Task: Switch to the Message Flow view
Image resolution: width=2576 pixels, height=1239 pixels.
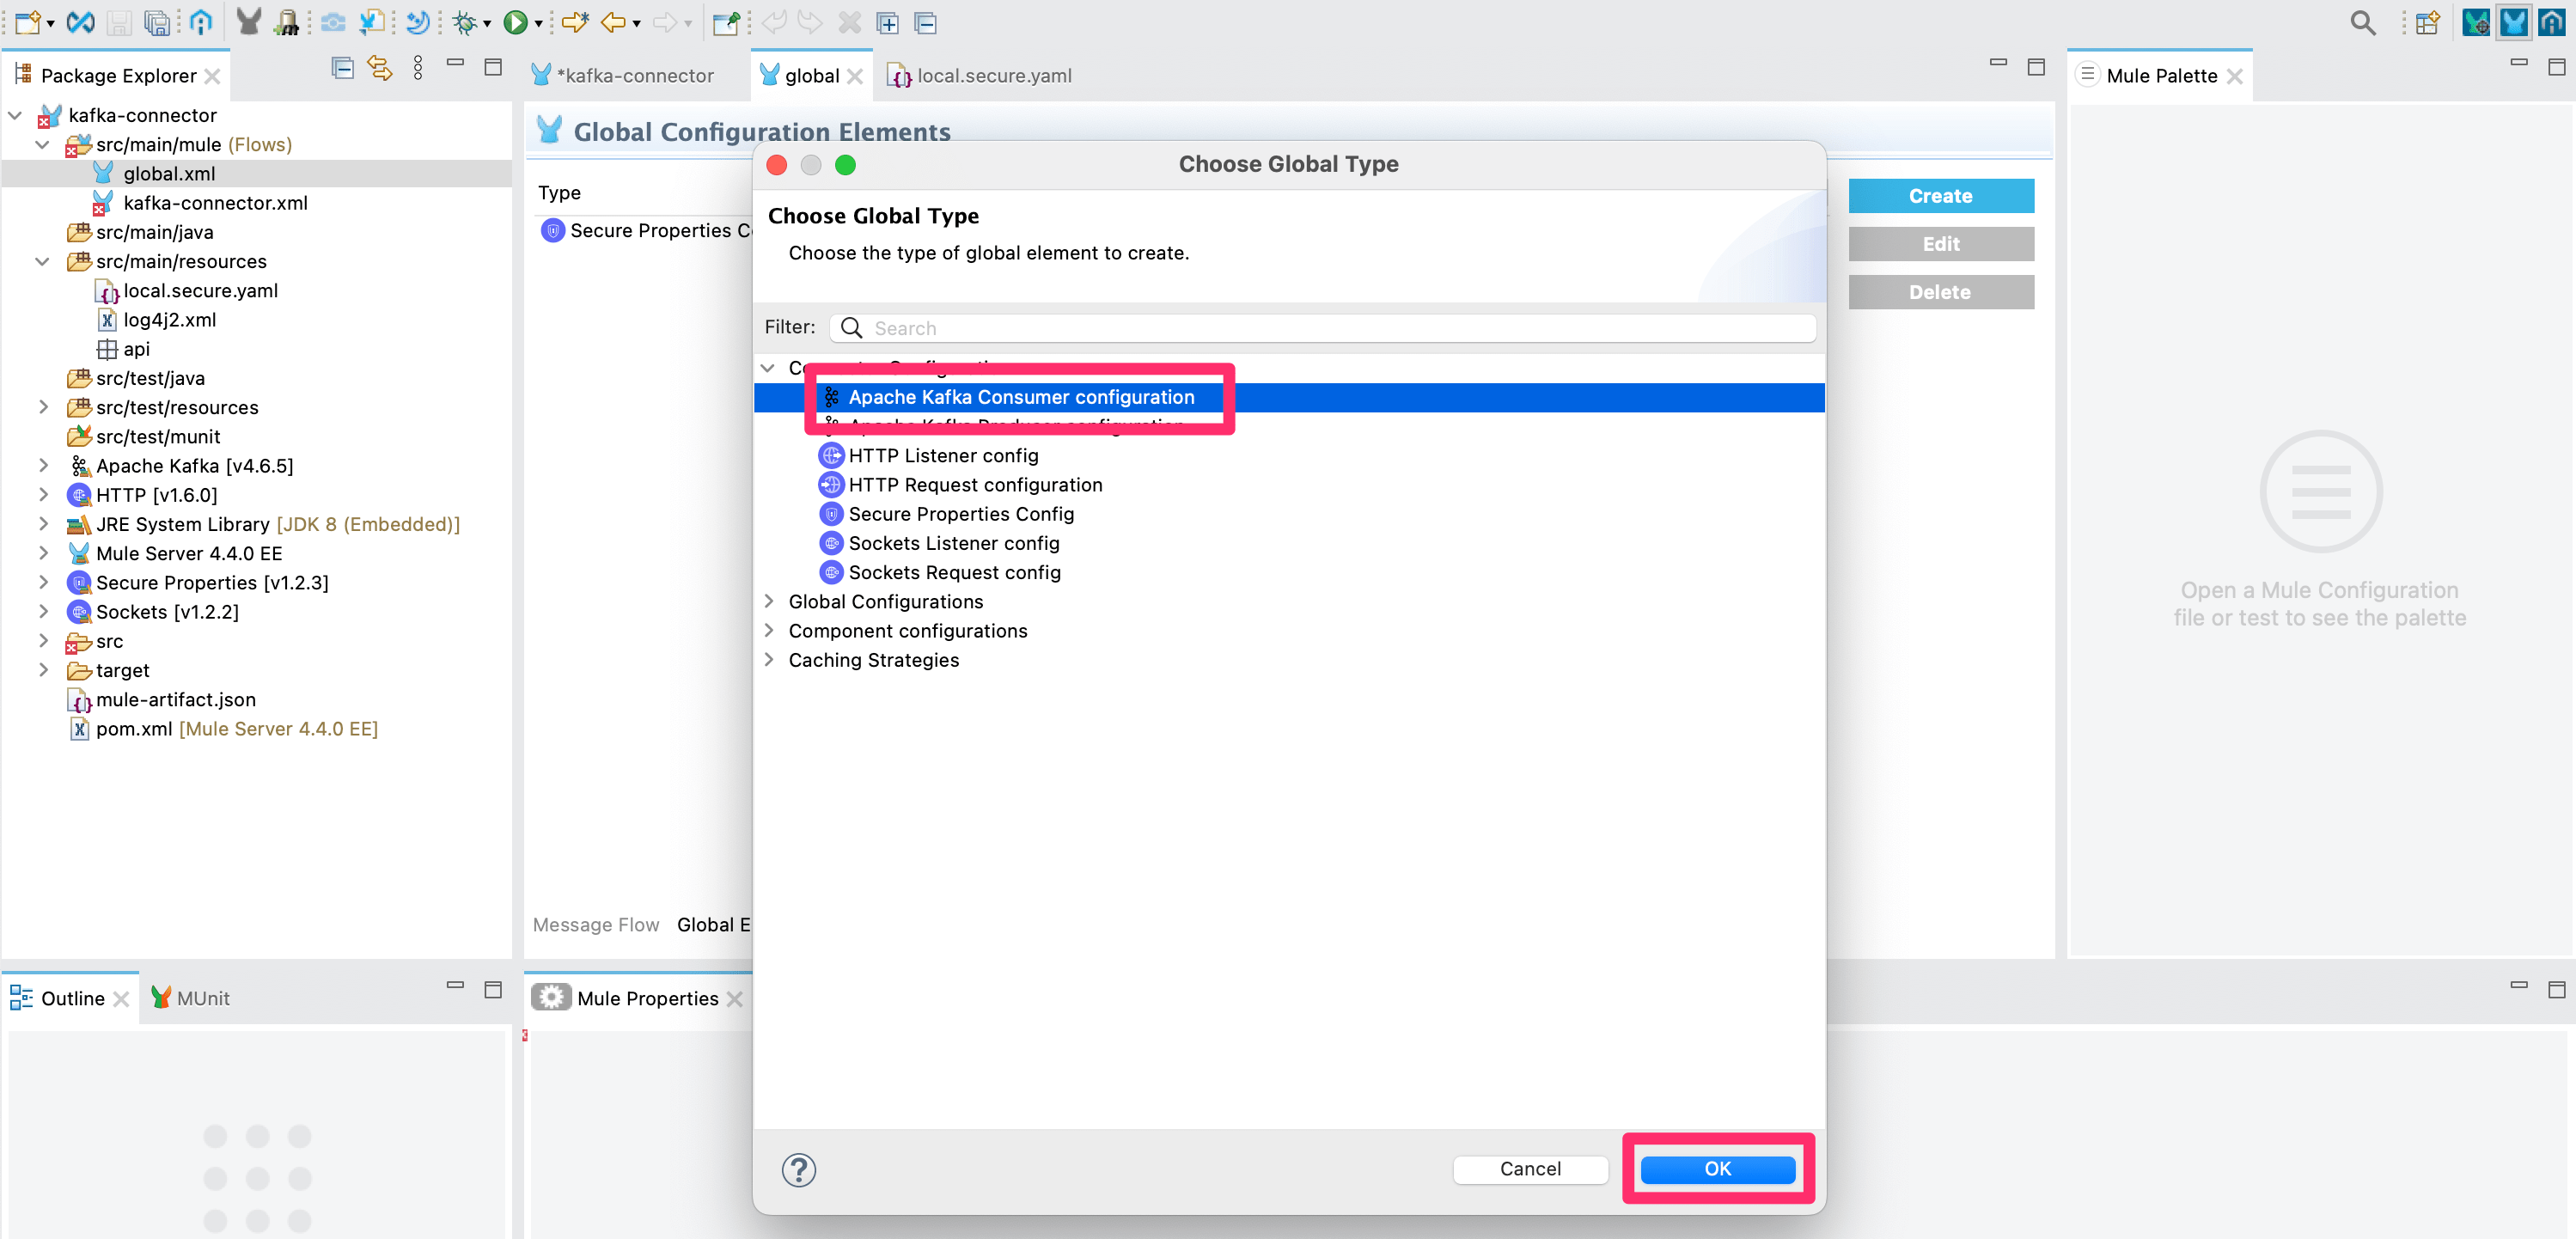Action: (595, 924)
